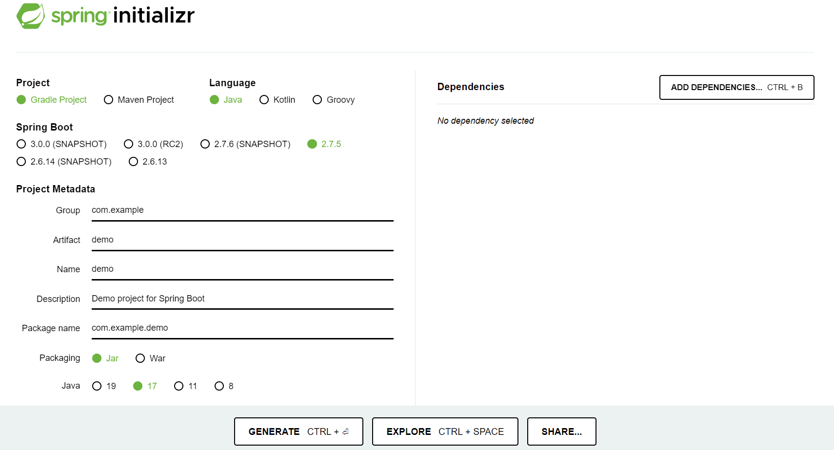Focus the Group input field
834x450 pixels.
point(242,210)
